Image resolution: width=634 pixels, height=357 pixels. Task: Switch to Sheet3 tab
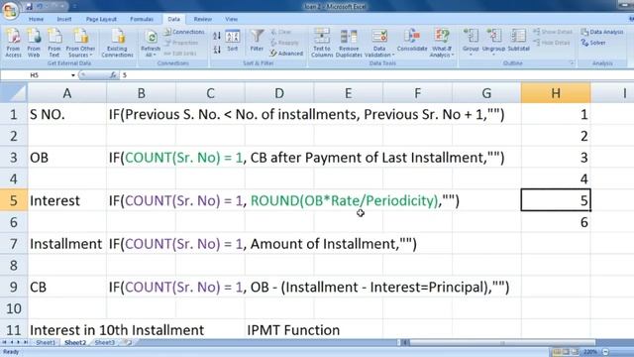(104, 342)
